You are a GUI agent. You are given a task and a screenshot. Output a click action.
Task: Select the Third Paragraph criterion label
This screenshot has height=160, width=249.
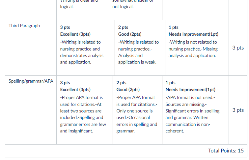tap(24, 26)
